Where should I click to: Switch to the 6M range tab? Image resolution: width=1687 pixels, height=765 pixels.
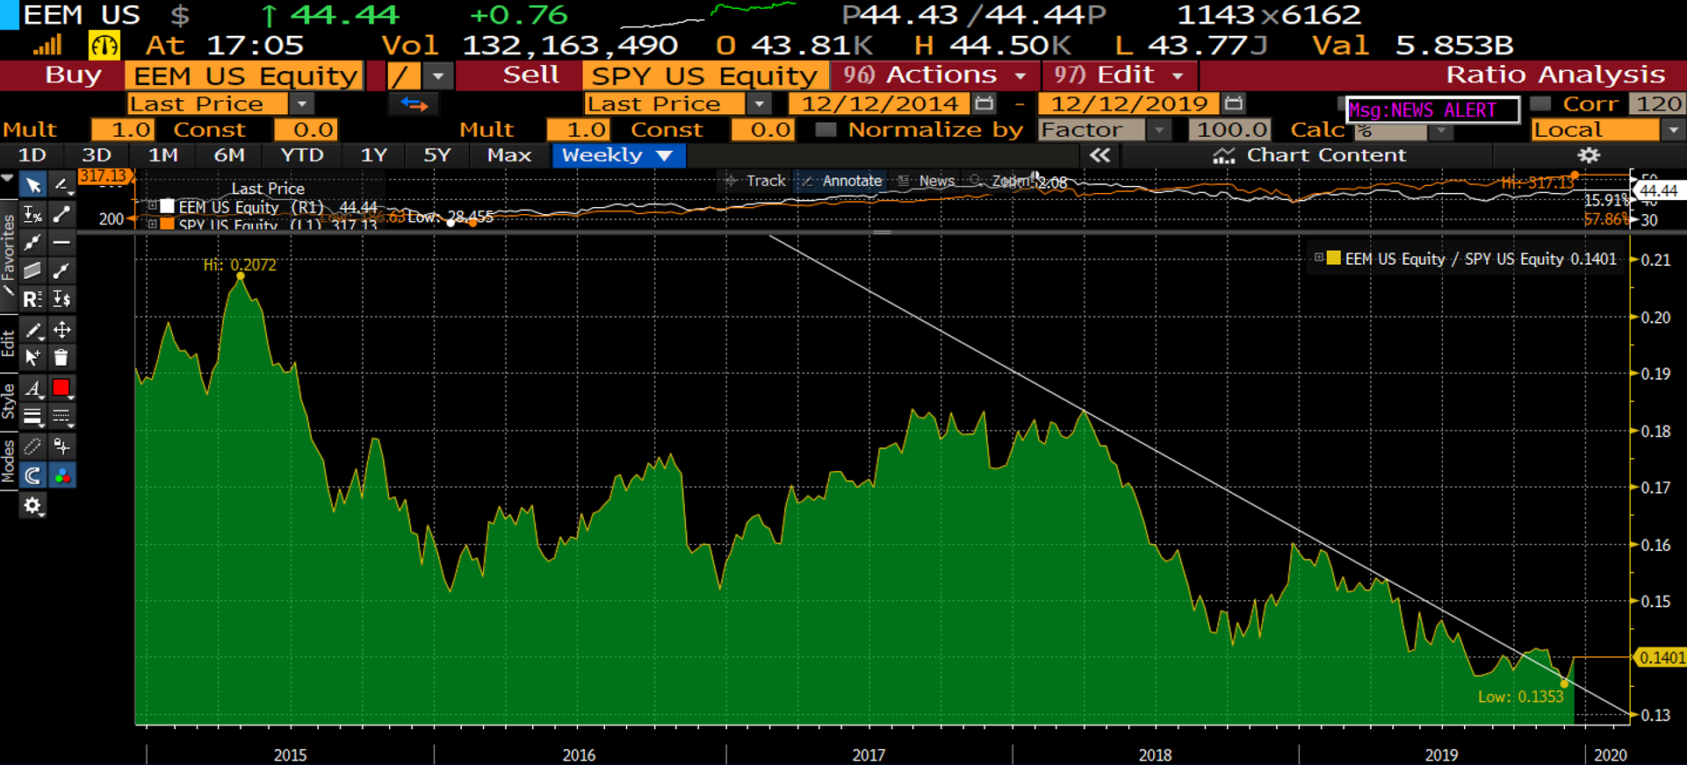click(x=229, y=155)
